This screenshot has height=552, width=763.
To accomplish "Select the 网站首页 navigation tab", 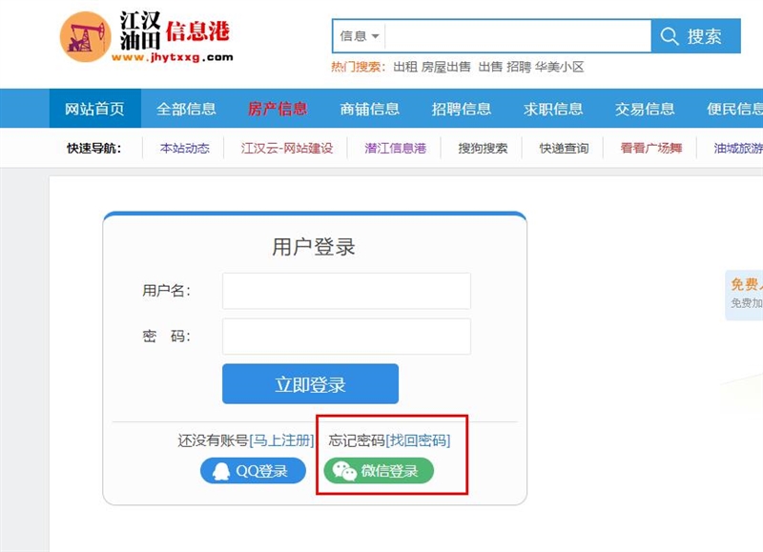I will (94, 109).
